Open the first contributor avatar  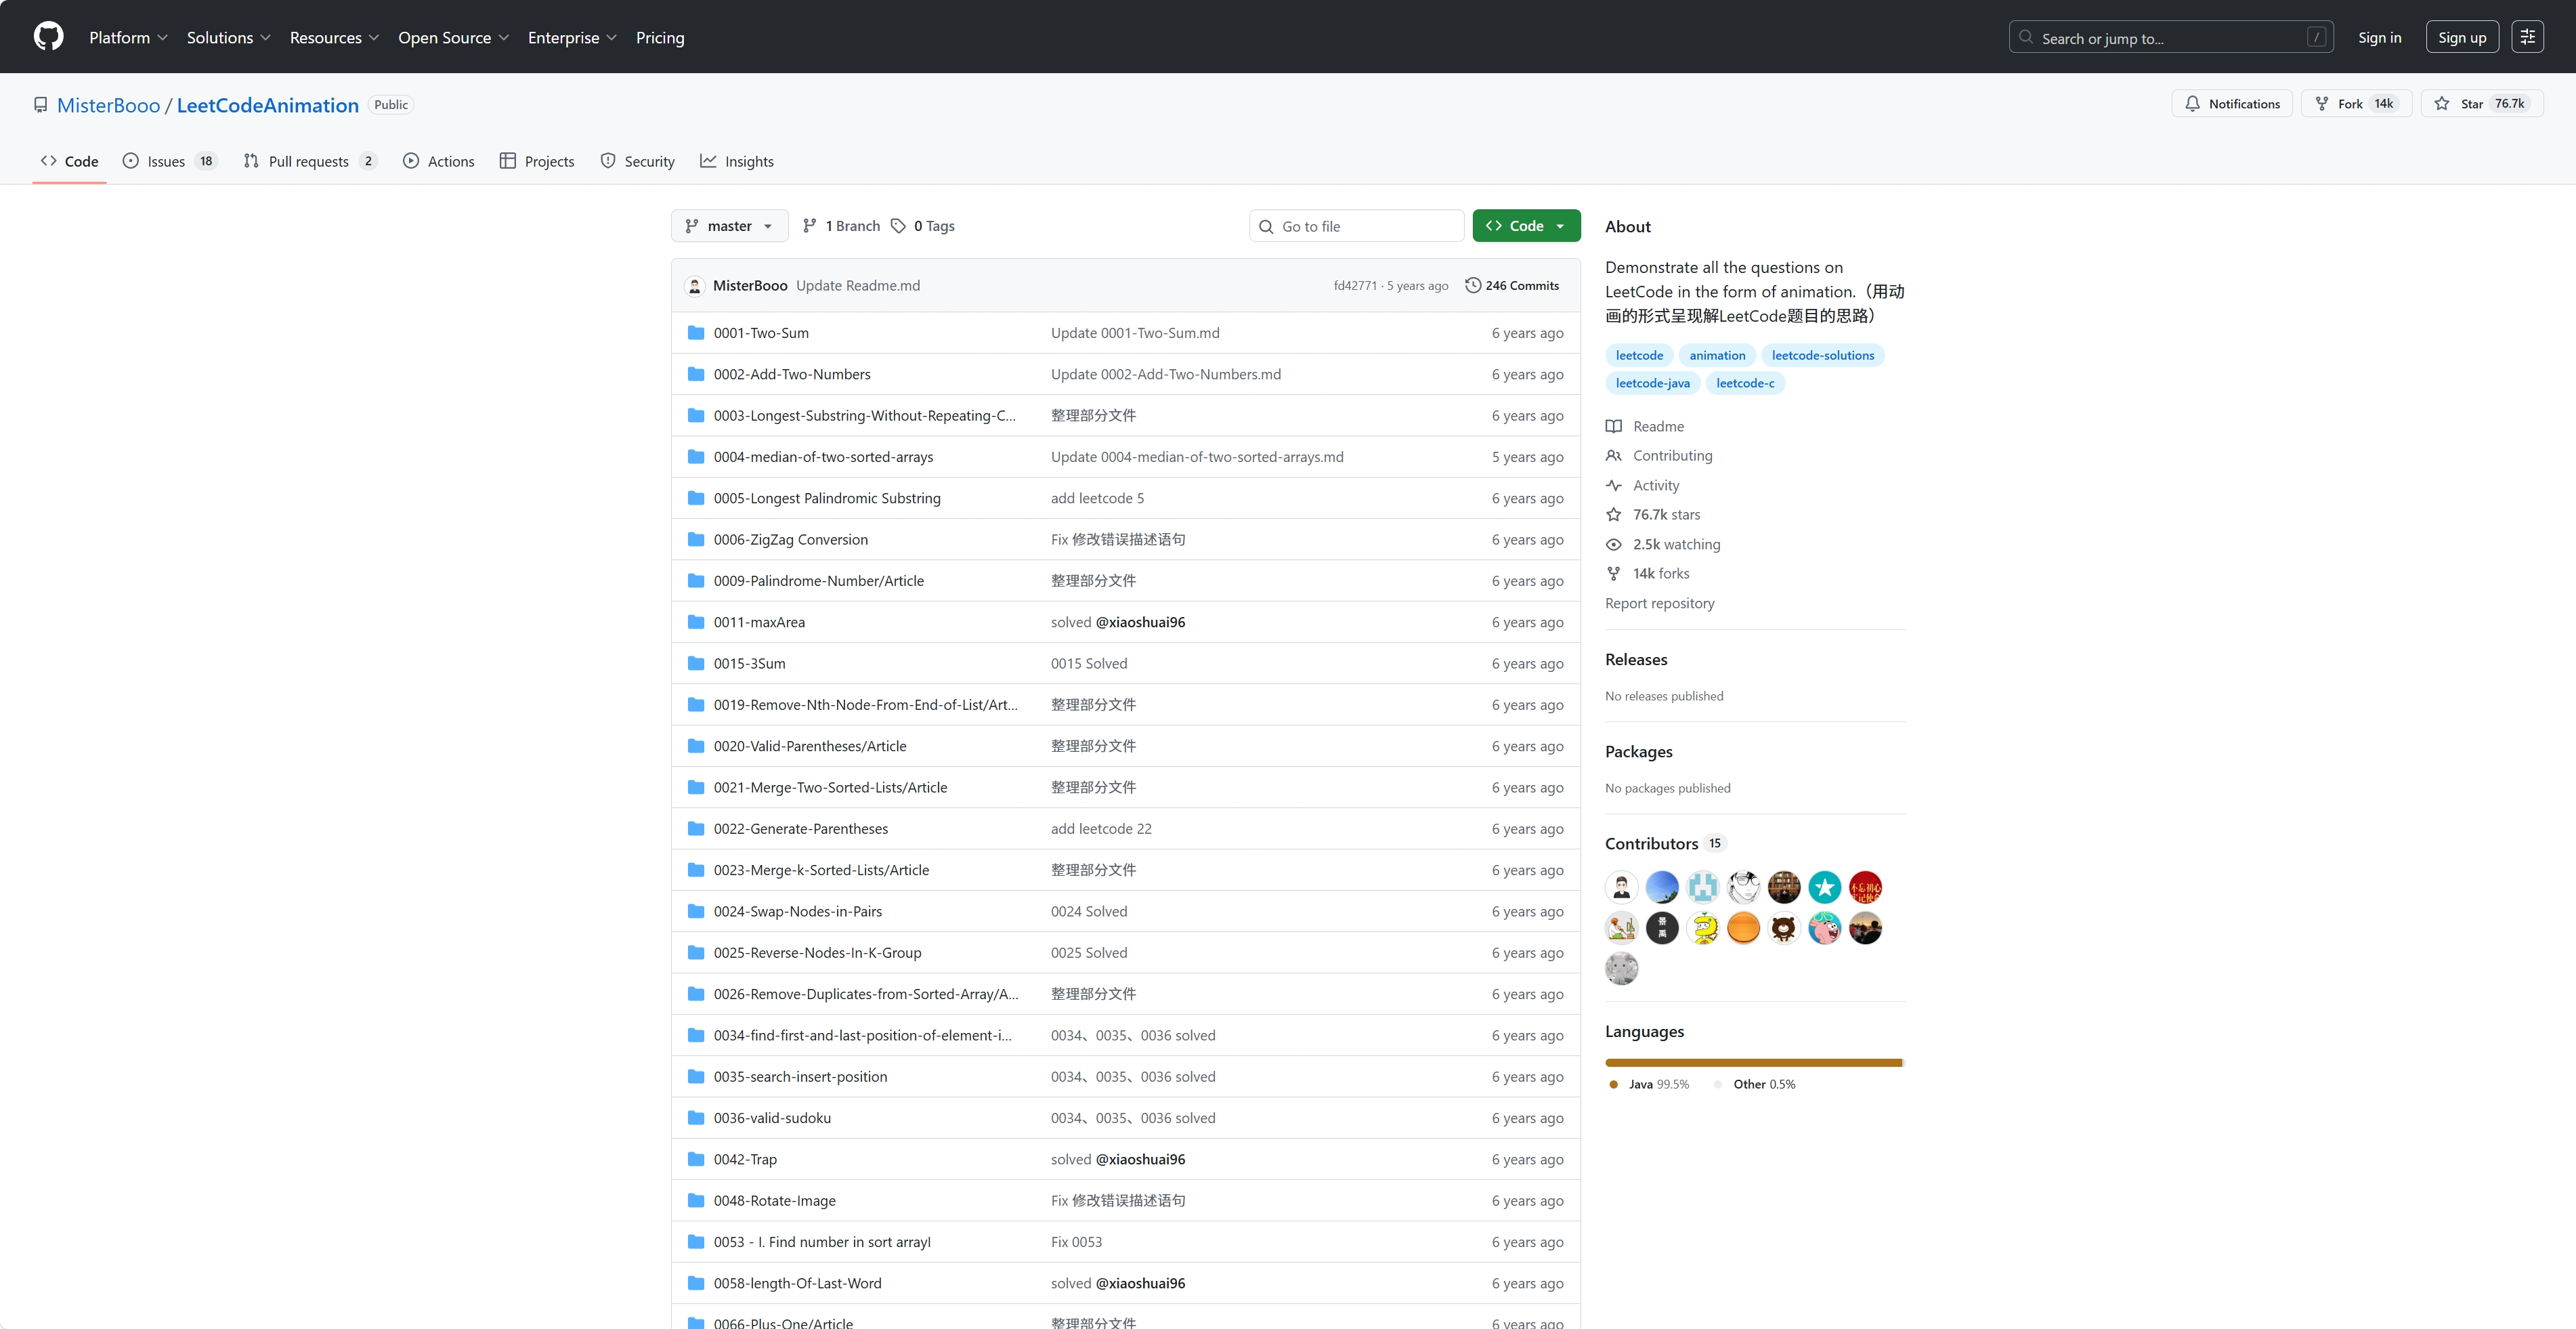tap(1622, 887)
